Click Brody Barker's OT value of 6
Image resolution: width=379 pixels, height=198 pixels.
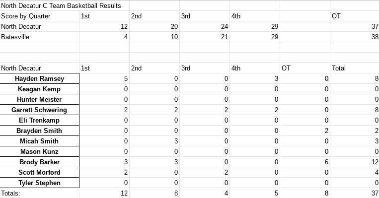[x=305, y=162]
